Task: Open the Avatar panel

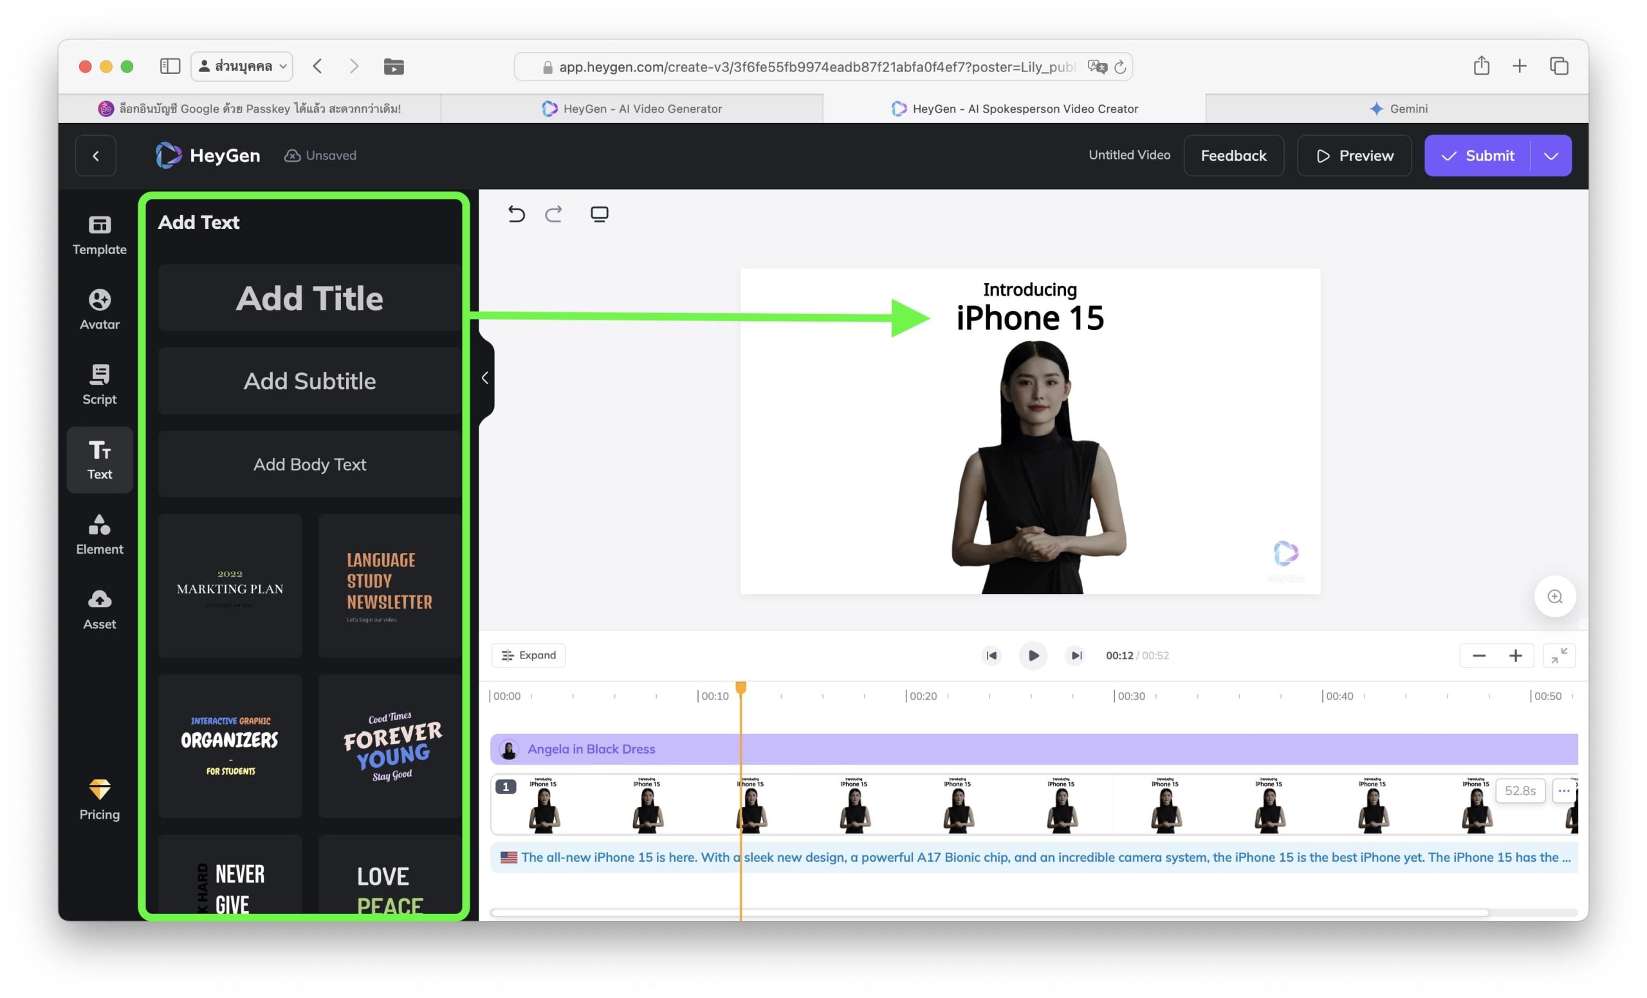Action: (99, 309)
